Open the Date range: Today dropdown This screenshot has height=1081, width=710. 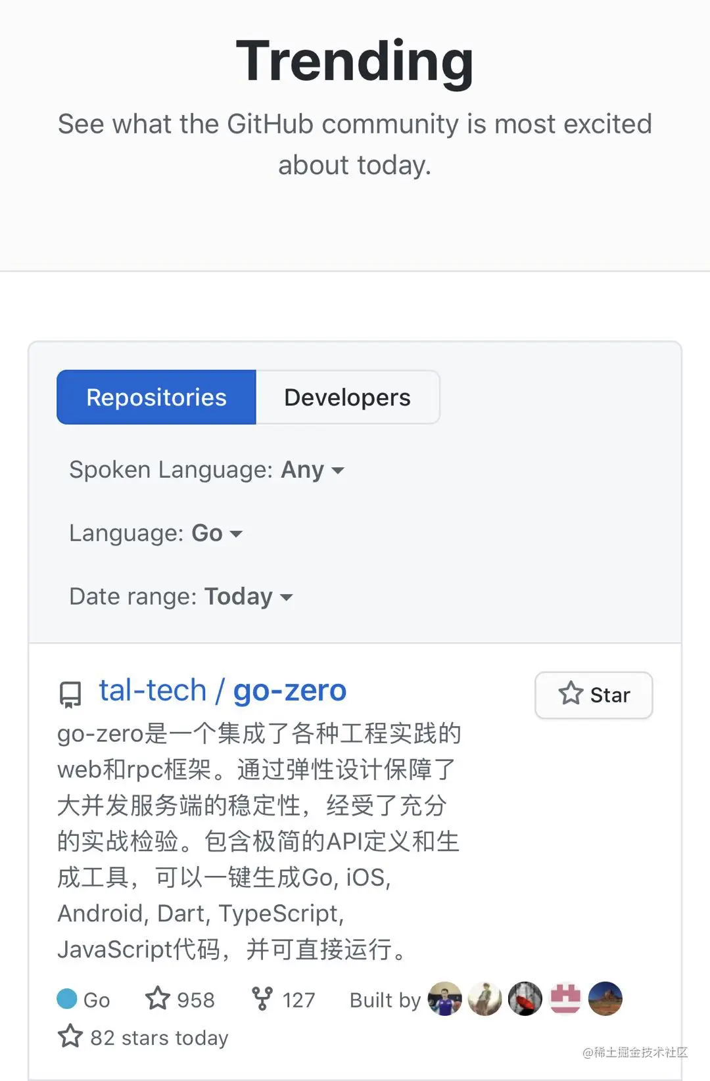click(181, 596)
